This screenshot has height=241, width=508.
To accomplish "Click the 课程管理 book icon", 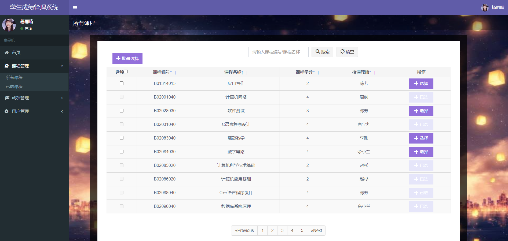I will [x=7, y=66].
